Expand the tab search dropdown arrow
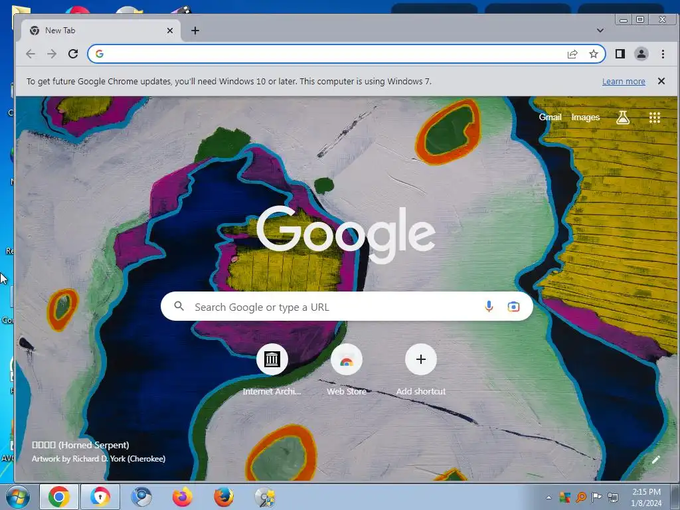Viewport: 680px width, 510px height. click(600, 31)
